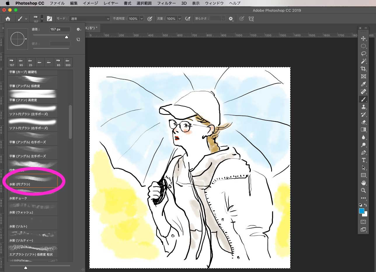Select recent brush size 300
Screen dimensions: 376x272
click(68, 62)
